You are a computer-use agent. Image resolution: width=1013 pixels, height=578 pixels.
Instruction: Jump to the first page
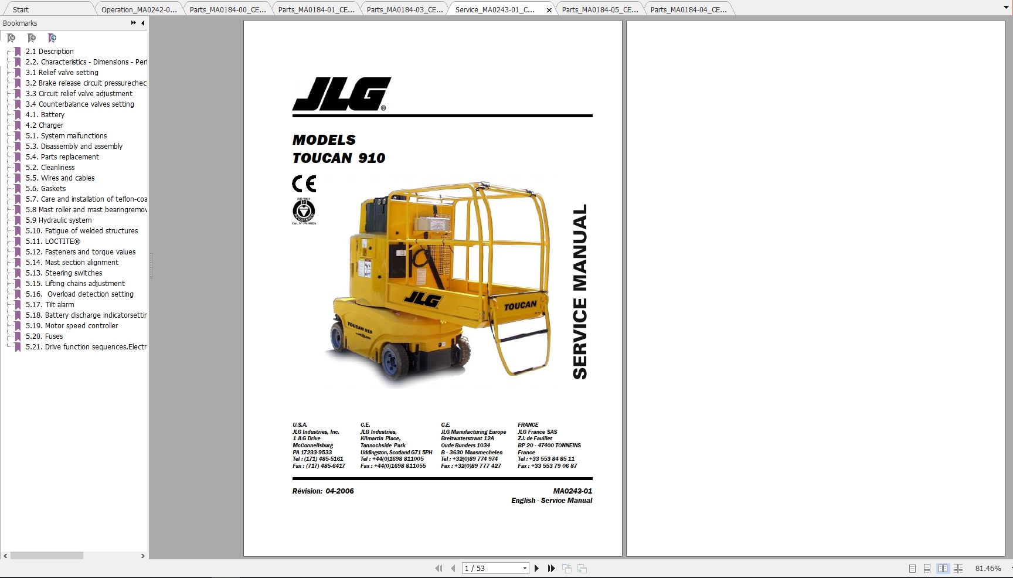click(438, 568)
